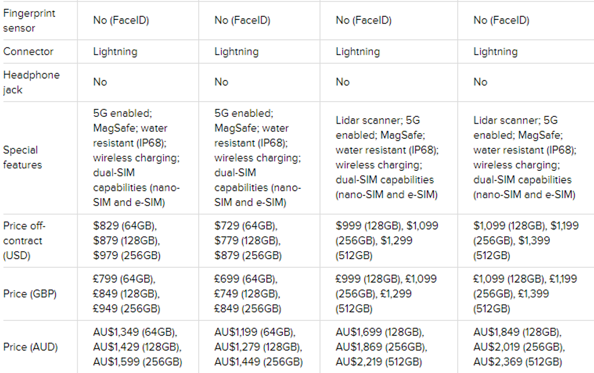Click the rightmost Lightning connector cell
The width and height of the screenshot is (594, 373).
(496, 51)
